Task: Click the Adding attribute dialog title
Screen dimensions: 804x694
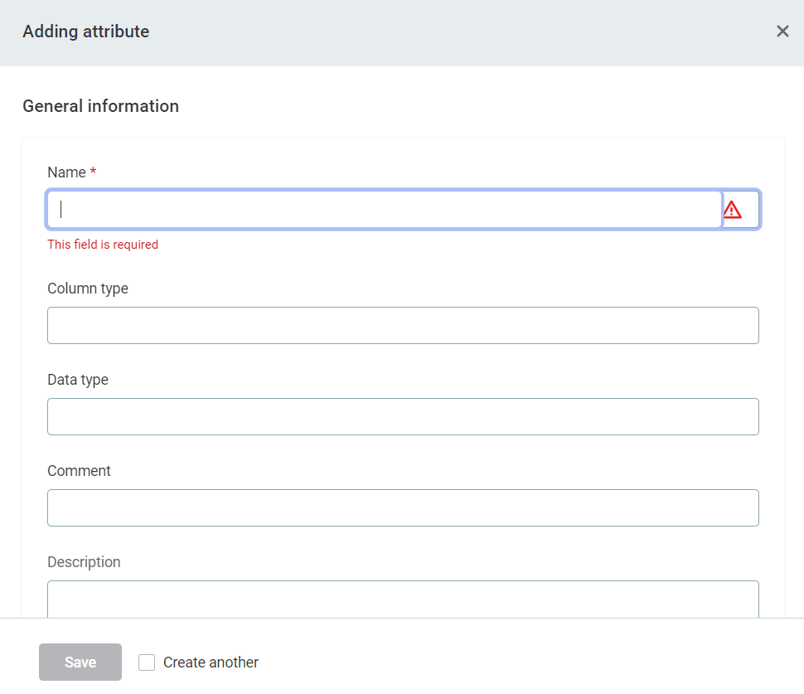Action: (86, 32)
